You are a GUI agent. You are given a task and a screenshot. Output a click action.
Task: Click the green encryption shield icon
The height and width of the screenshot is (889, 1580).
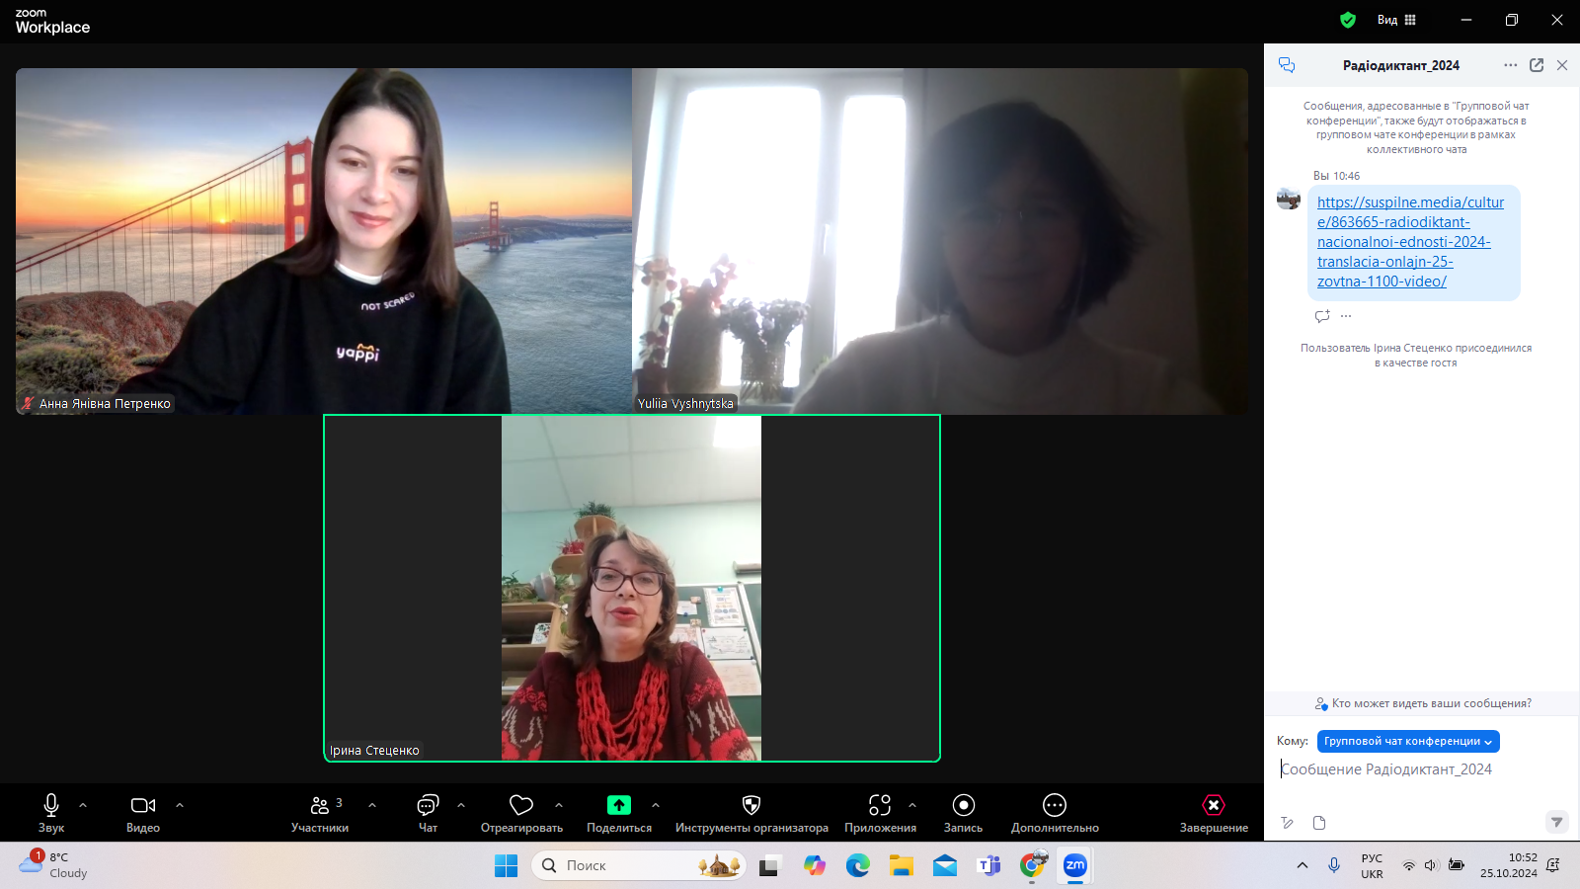(x=1348, y=20)
